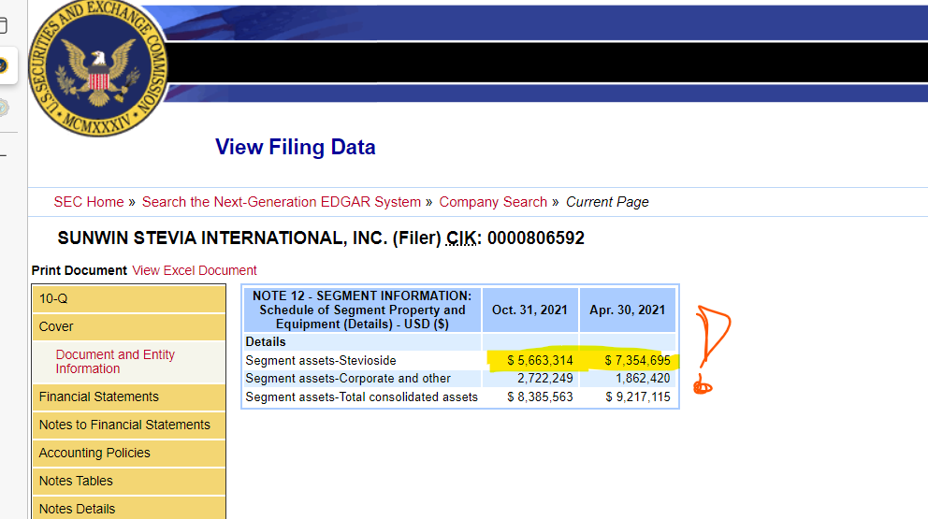Click the View Filing Data heading
928x519 pixels.
[296, 147]
